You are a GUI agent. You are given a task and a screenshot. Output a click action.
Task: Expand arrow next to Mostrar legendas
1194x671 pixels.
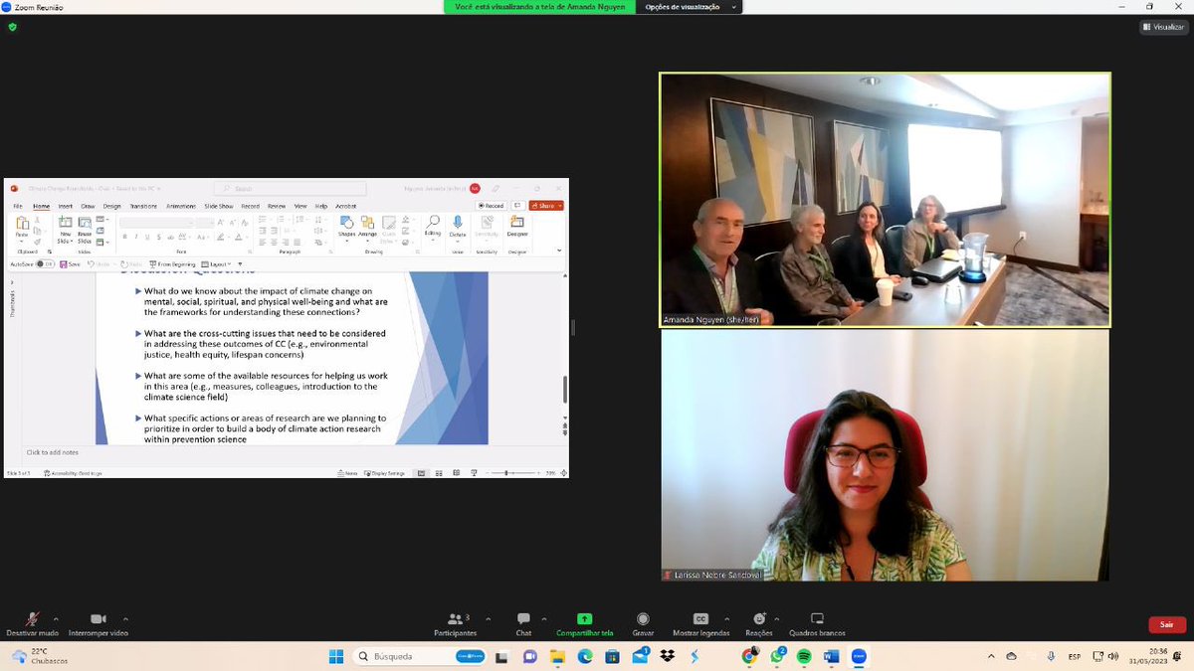tap(729, 618)
